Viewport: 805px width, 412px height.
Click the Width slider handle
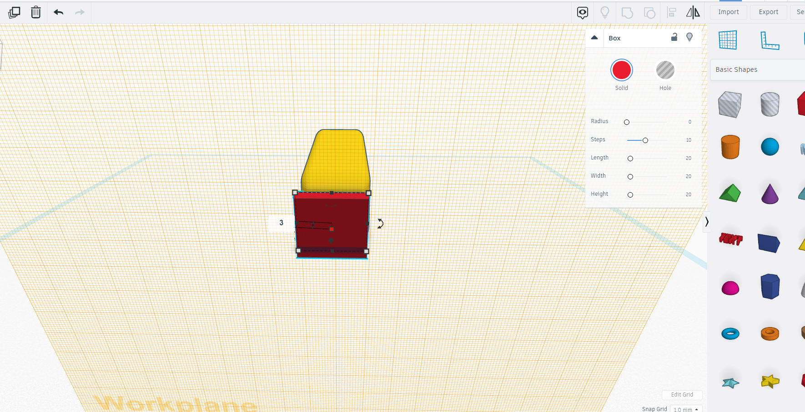tap(630, 177)
